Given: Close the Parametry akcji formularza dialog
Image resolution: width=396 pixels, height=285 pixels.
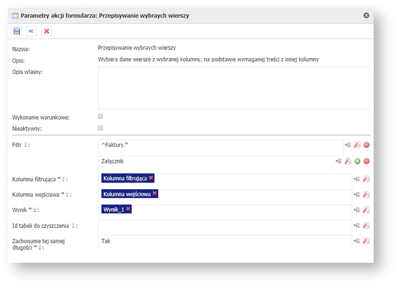Looking at the screenshot, I should (366, 15).
